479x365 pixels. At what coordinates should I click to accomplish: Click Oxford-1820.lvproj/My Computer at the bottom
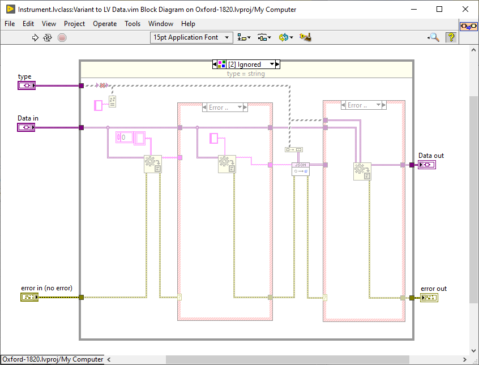(x=52, y=359)
